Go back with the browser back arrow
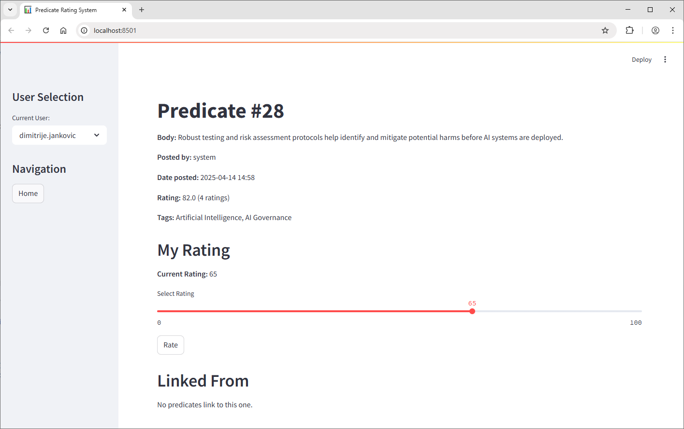This screenshot has width=684, height=429. 11,30
